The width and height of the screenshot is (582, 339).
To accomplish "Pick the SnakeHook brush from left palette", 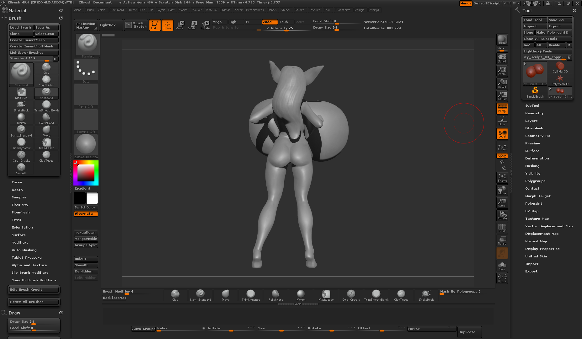I will (21, 106).
